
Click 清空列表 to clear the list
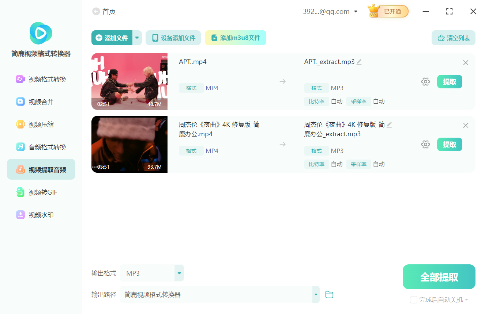click(453, 38)
